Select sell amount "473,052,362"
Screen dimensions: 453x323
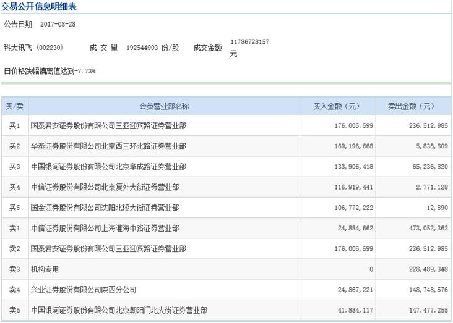(428, 228)
